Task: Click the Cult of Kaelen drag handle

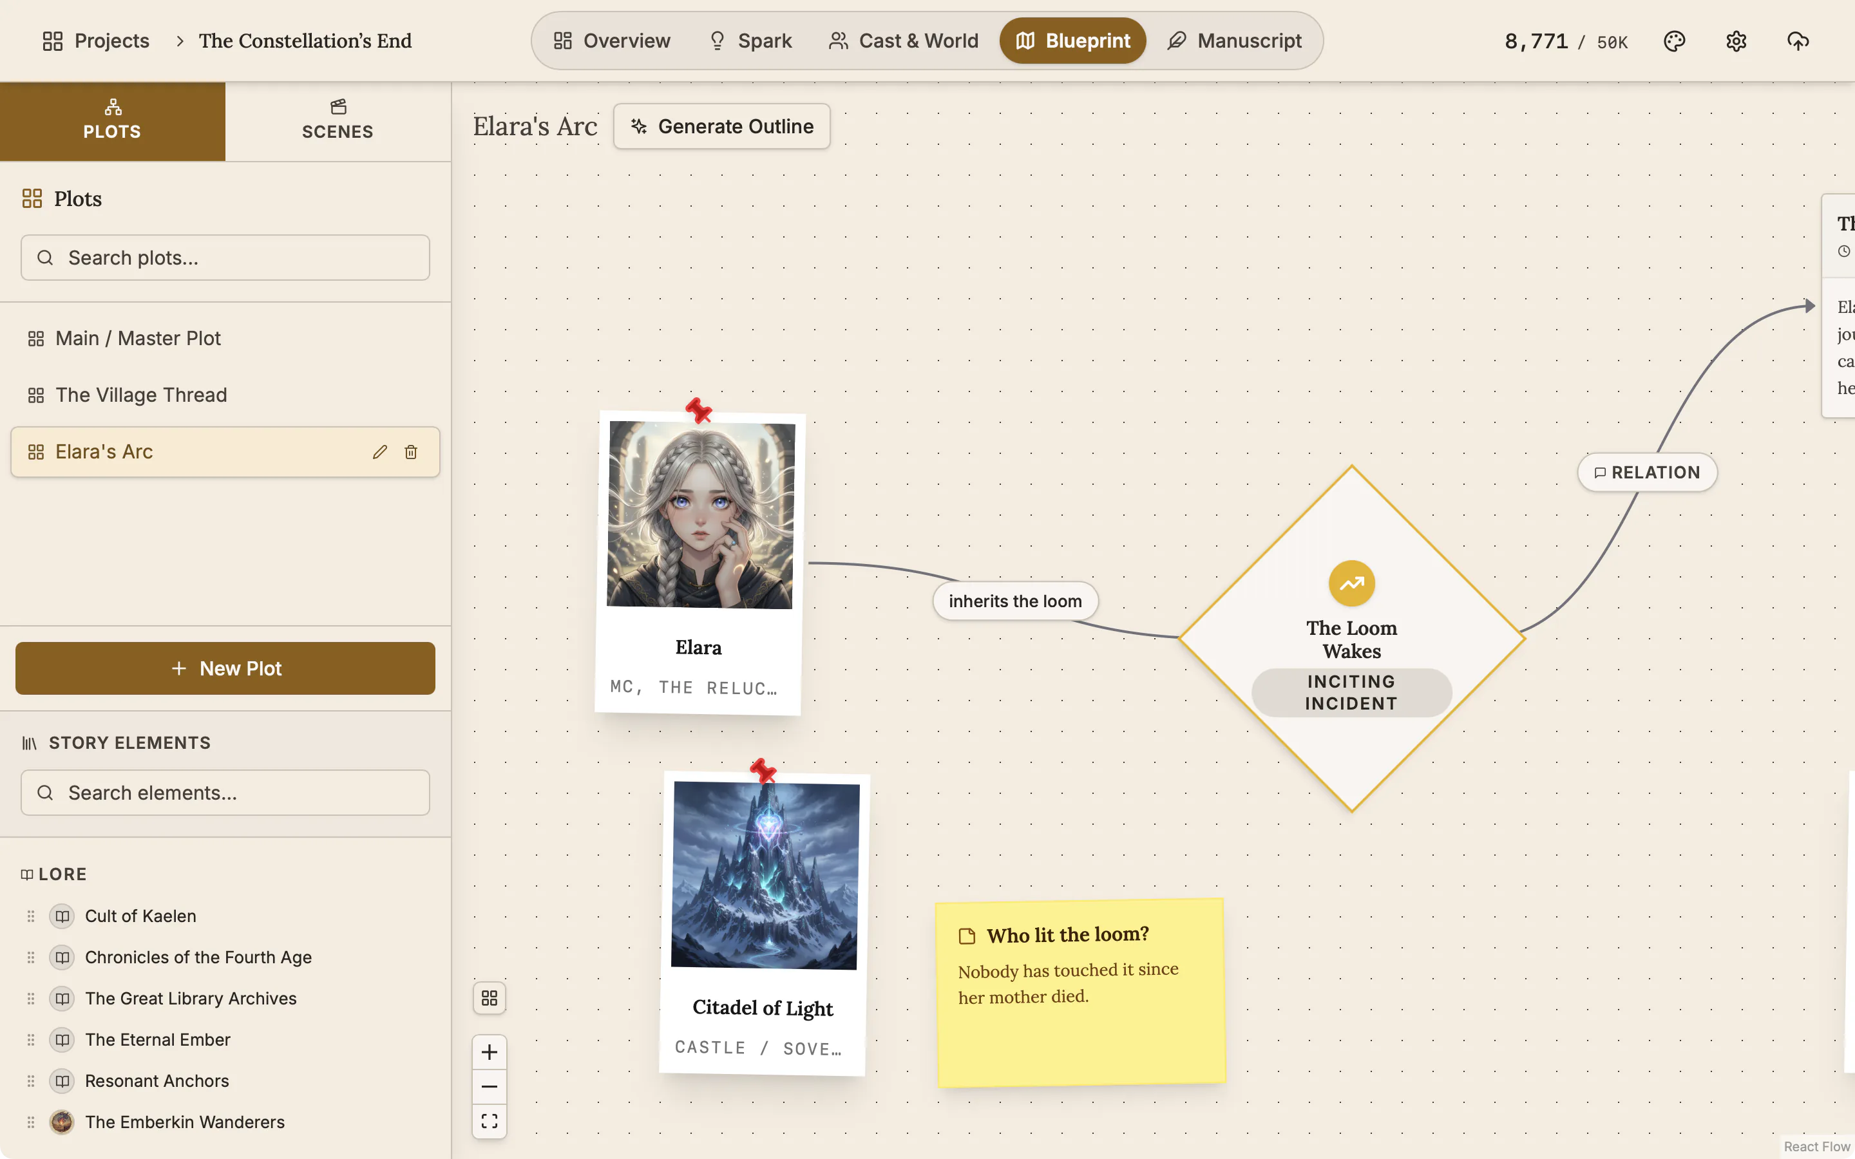Action: coord(31,916)
